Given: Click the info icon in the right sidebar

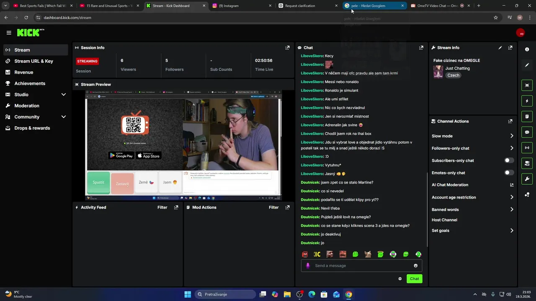Looking at the screenshot, I should [527, 49].
